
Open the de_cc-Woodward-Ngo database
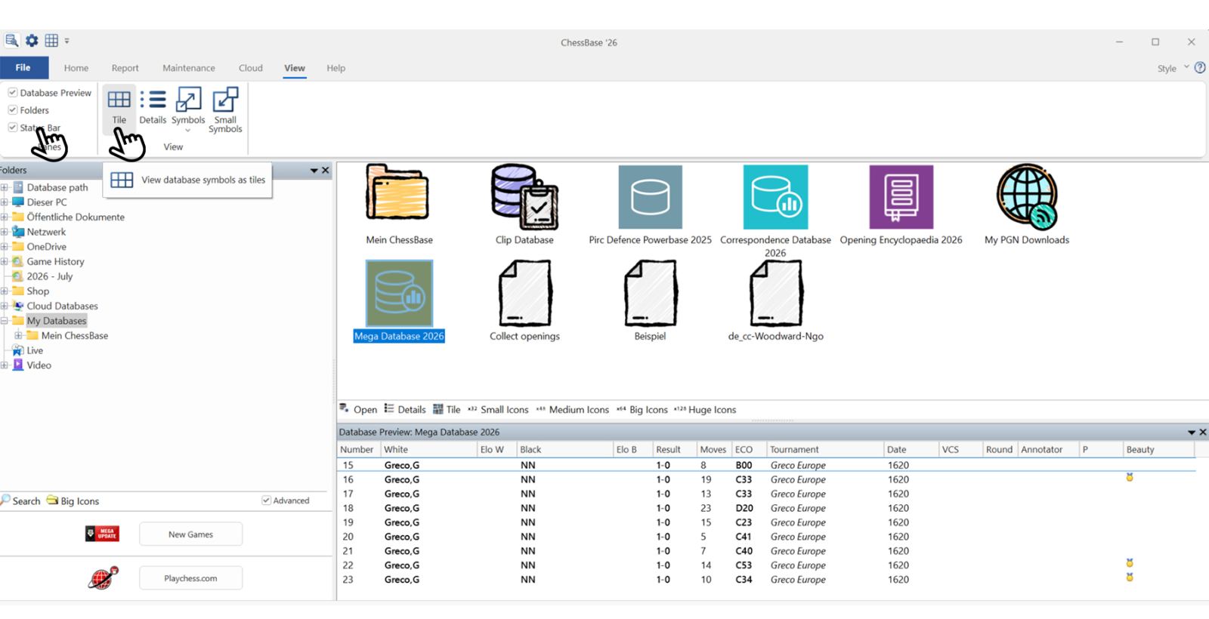click(x=776, y=293)
